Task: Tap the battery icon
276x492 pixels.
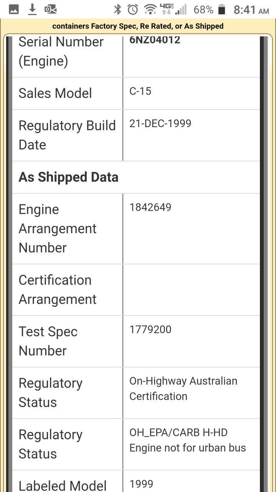Action: pos(222,9)
